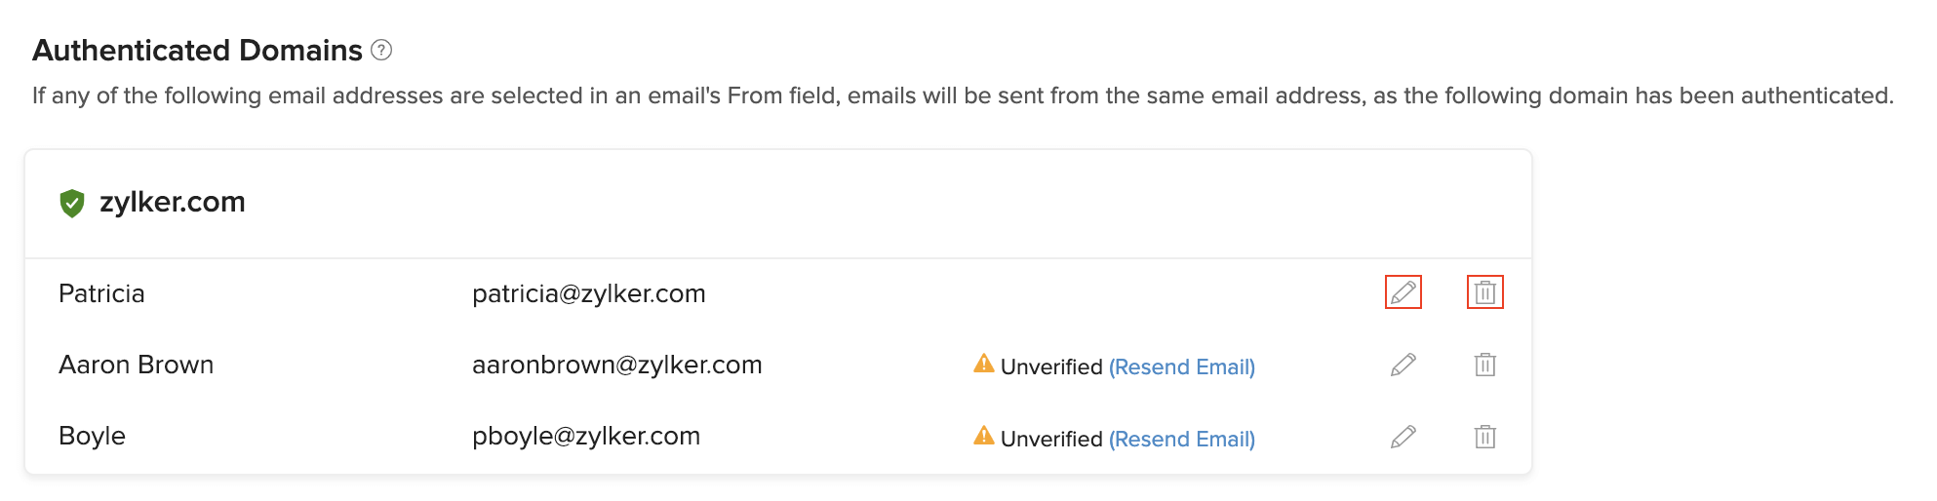Click warning icon for aaronbrown@zylker.com
This screenshot has width=1937, height=501.
tap(983, 365)
